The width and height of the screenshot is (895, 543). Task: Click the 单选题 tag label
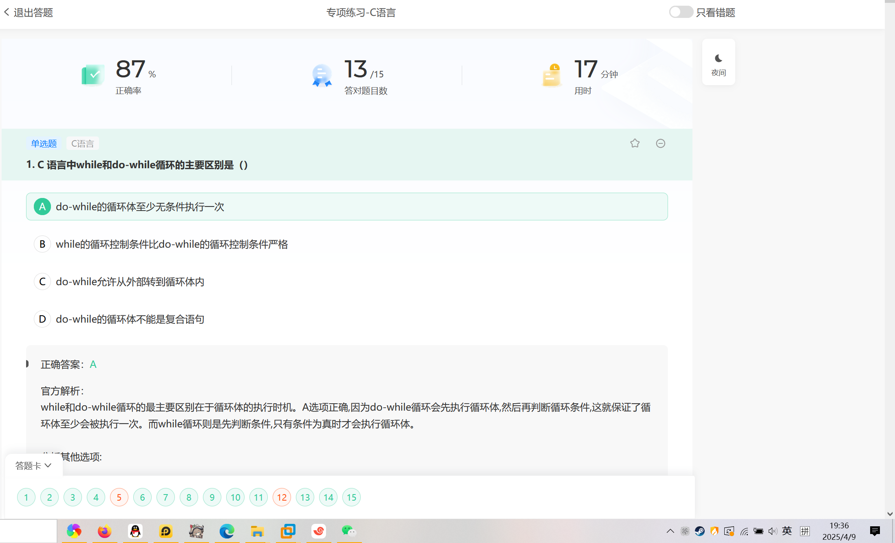coord(44,143)
